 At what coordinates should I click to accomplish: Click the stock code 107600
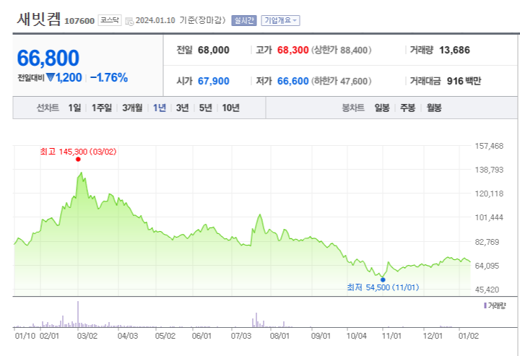coord(79,21)
